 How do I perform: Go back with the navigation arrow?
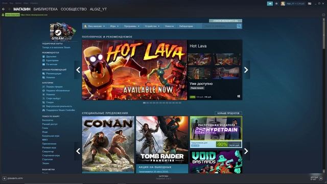tap(4, 9)
